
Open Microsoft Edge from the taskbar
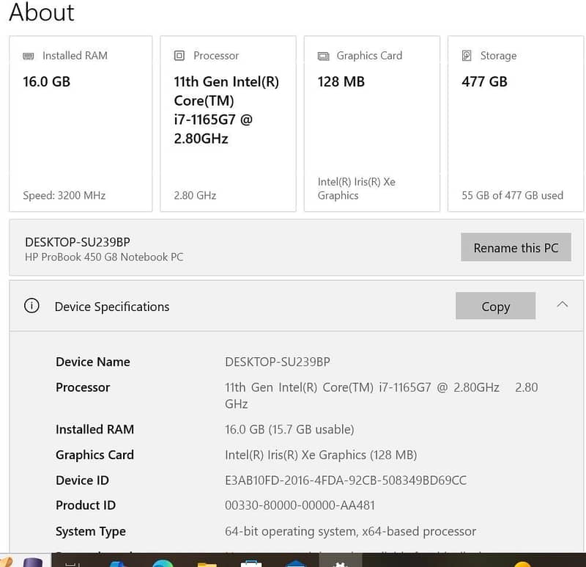click(x=163, y=563)
